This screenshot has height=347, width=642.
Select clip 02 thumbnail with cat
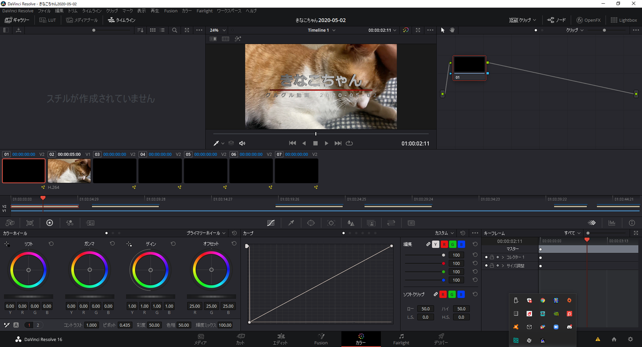pos(69,171)
